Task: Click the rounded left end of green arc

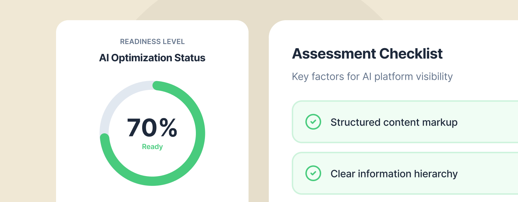Action: 105,137
